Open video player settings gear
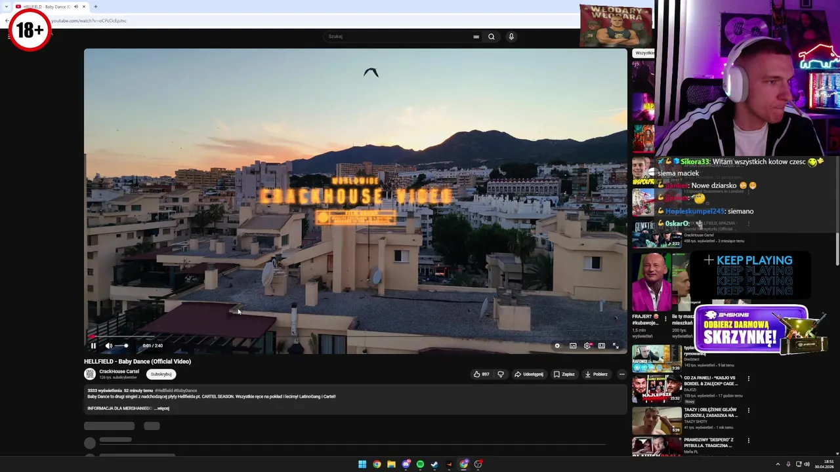Image resolution: width=840 pixels, height=472 pixels. pyautogui.click(x=587, y=345)
